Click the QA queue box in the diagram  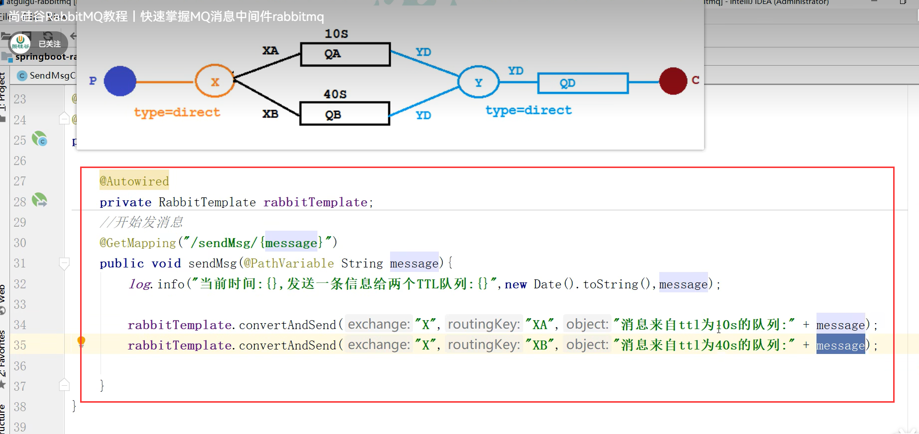point(345,54)
